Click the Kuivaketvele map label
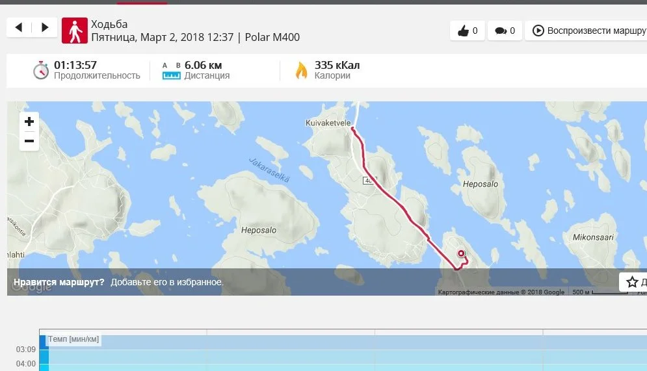Image resolution: width=647 pixels, height=371 pixels. click(x=328, y=123)
